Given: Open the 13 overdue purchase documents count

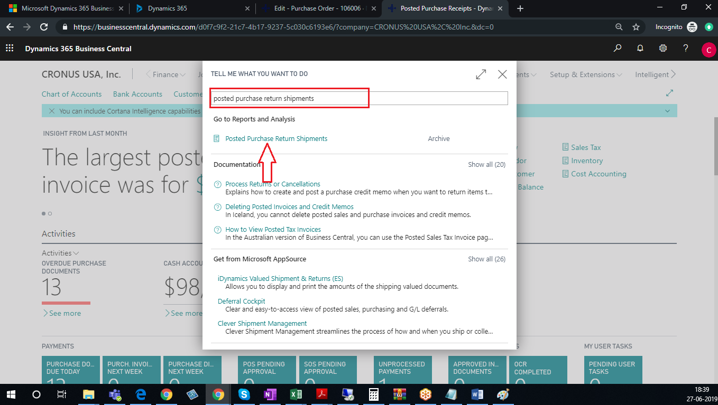Looking at the screenshot, I should [52, 288].
